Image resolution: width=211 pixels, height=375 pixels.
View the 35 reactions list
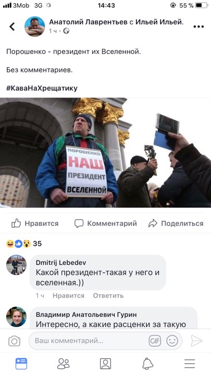(x=24, y=244)
